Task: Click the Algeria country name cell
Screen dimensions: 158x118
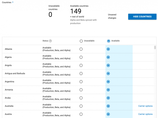Action: 9,57
